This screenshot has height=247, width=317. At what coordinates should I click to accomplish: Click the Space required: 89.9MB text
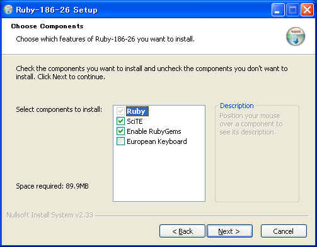[x=52, y=186]
